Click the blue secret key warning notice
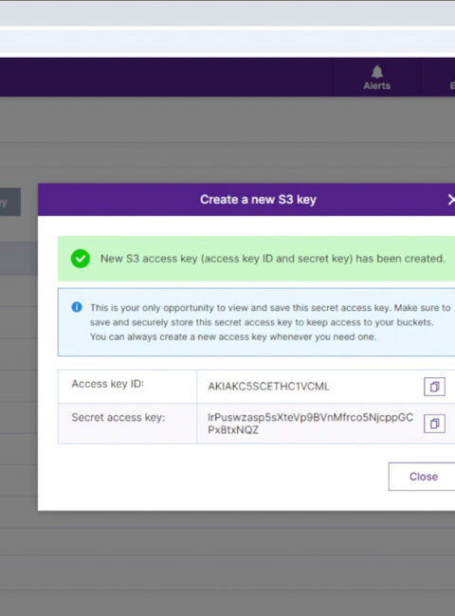 (x=256, y=322)
